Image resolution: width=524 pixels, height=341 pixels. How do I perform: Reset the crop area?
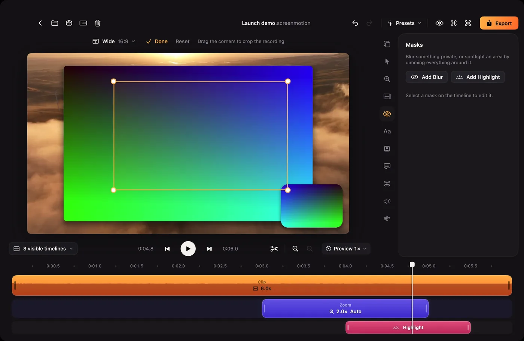pyautogui.click(x=182, y=42)
